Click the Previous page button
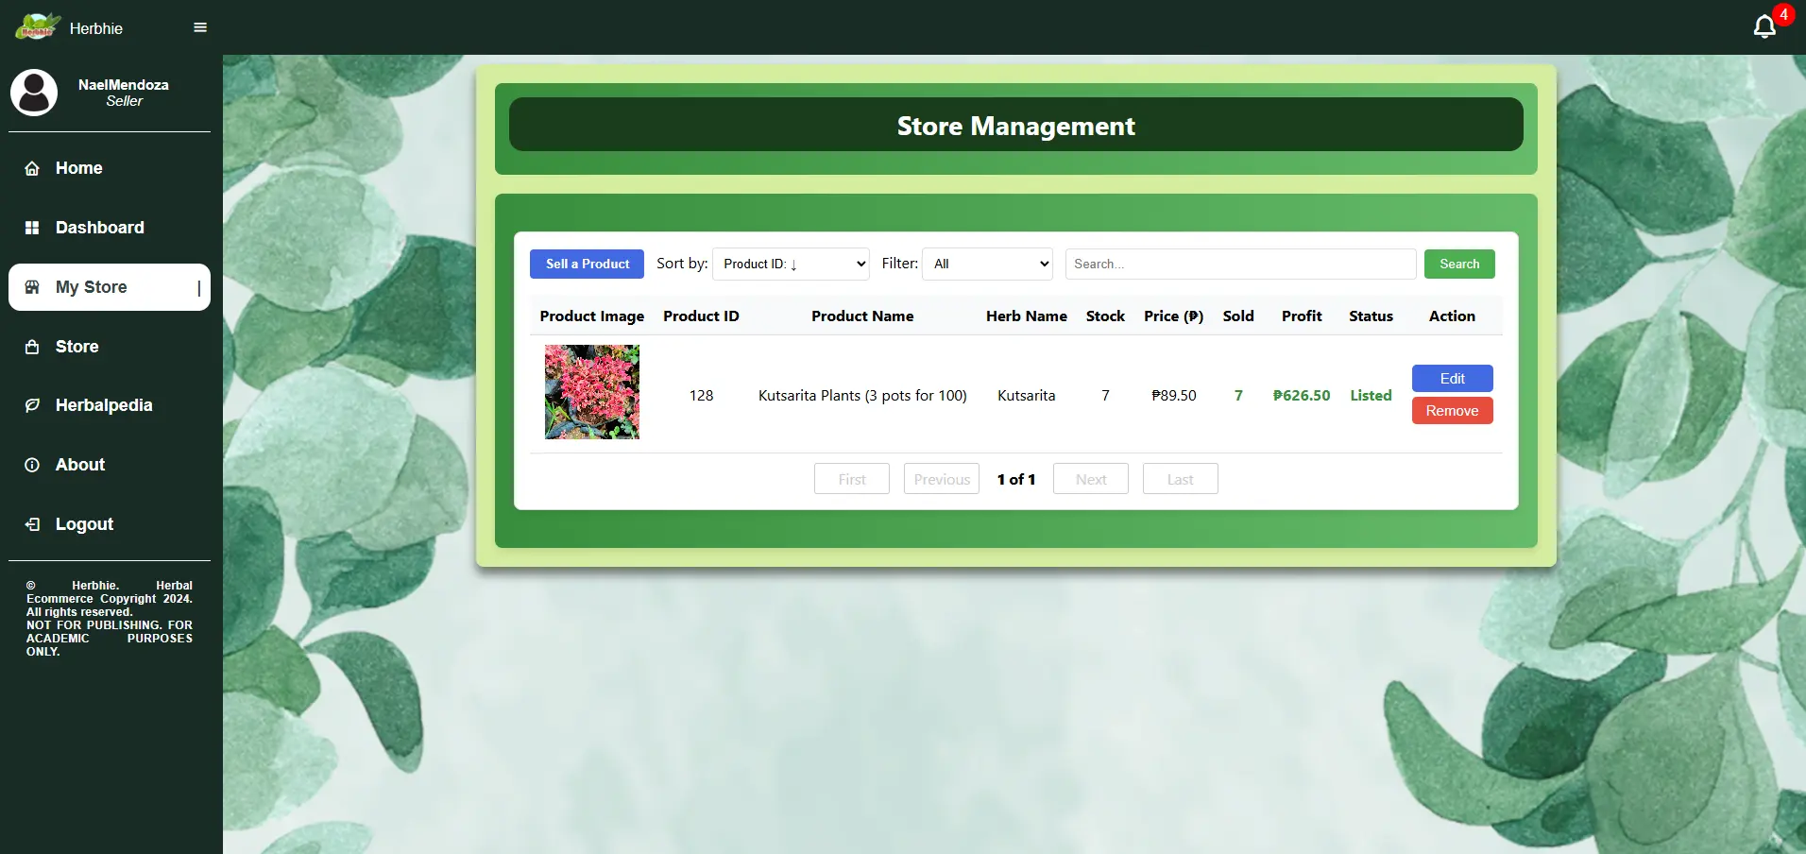 coord(942,479)
